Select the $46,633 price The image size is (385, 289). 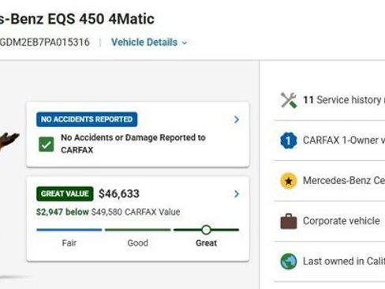119,194
